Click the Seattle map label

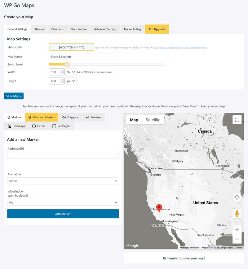[x=157, y=175]
